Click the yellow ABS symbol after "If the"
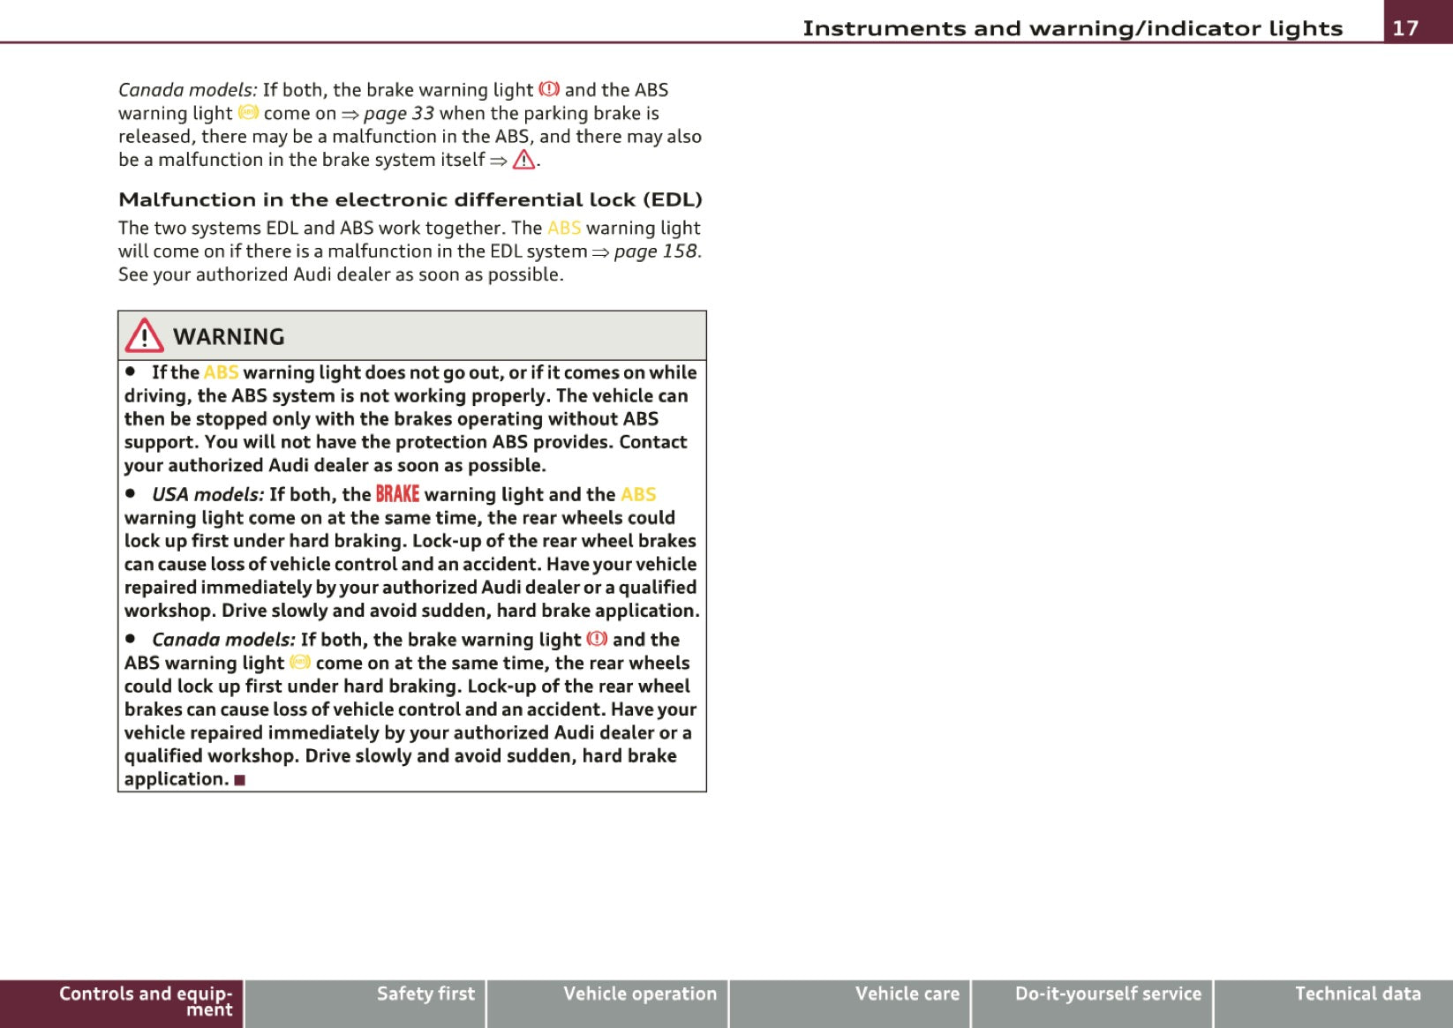The image size is (1453, 1028). tap(221, 372)
